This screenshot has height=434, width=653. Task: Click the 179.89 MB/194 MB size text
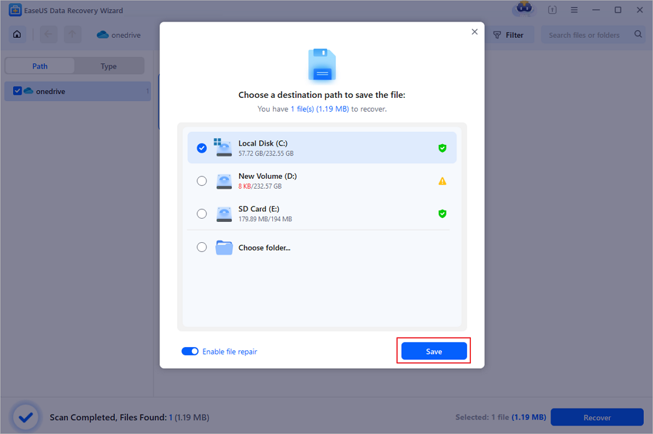pyautogui.click(x=265, y=219)
